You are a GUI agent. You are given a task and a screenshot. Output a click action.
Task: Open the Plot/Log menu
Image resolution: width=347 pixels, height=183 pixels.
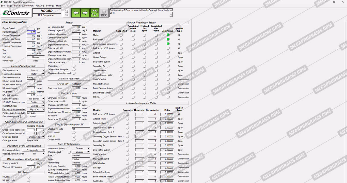coord(40,6)
